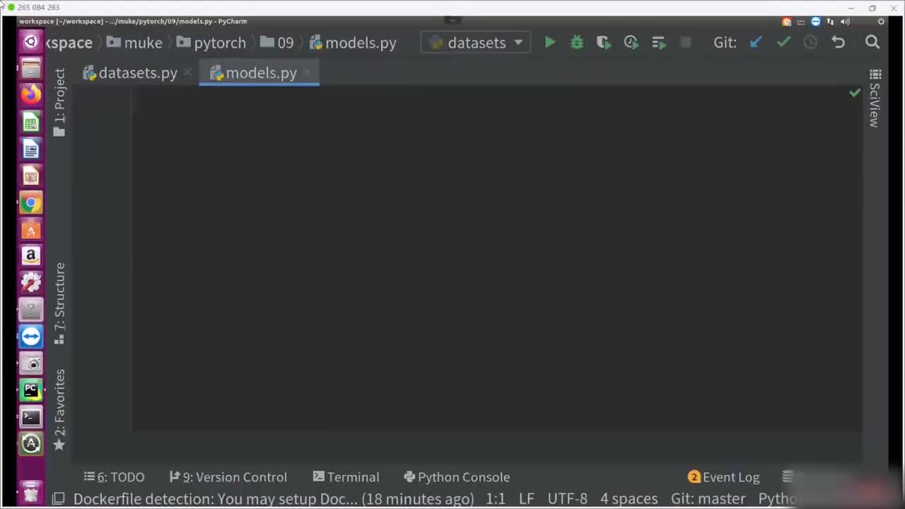Open LibreOffice Calc from dock
This screenshot has width=905, height=509.
pyautogui.click(x=30, y=122)
